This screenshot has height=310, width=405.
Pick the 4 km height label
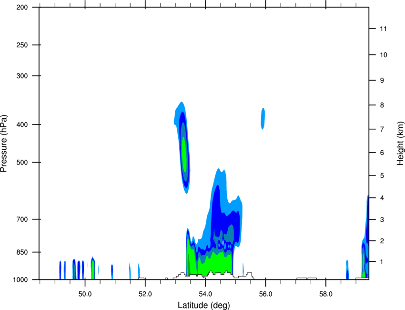pyautogui.click(x=382, y=198)
